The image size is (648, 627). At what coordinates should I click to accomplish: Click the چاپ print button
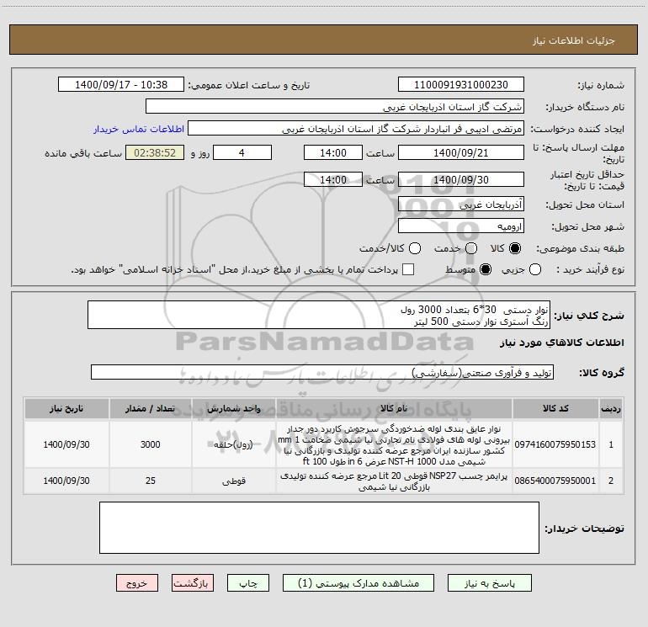[248, 583]
